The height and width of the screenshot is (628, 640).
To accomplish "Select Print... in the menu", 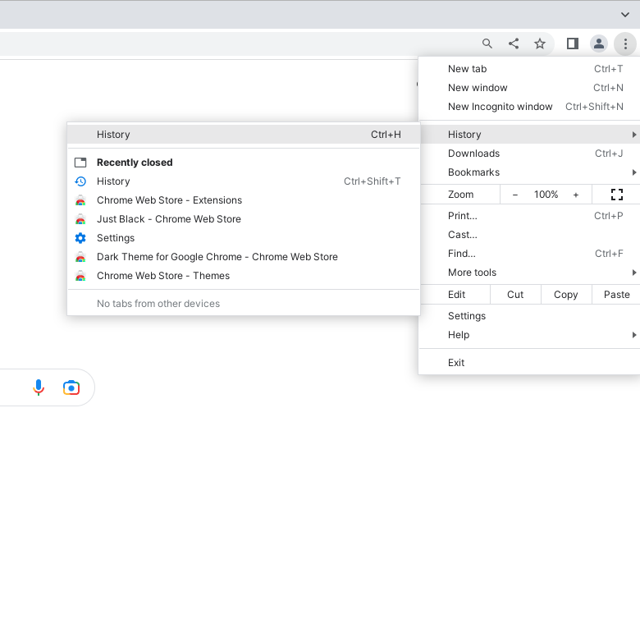I will tap(529, 216).
